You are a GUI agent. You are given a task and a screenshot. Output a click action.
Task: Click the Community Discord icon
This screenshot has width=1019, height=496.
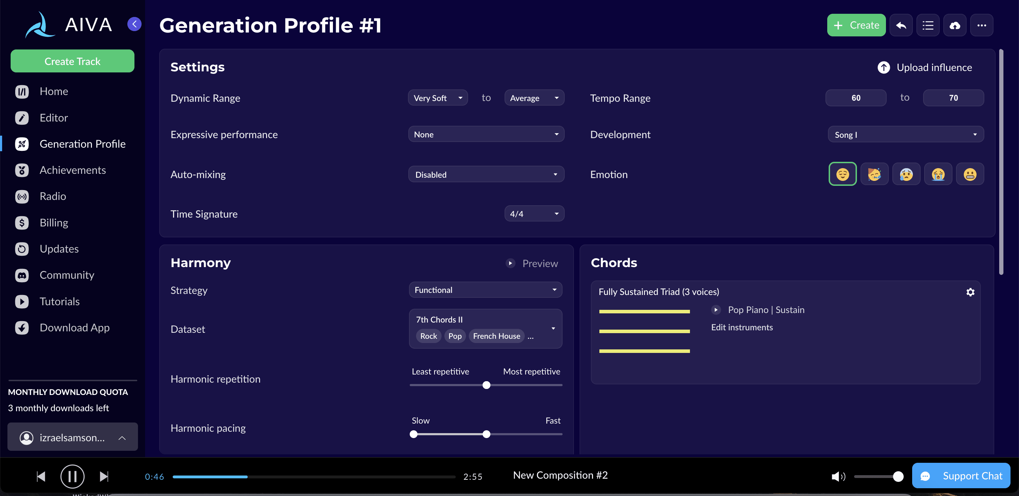[x=22, y=275]
